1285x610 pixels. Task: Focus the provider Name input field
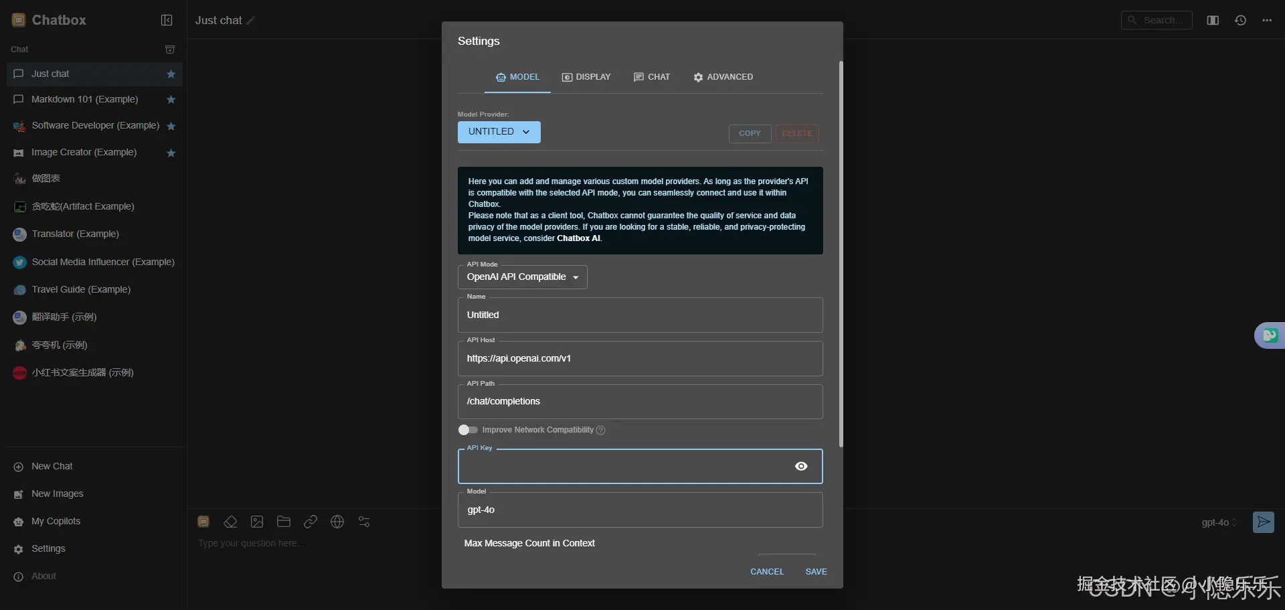tap(640, 315)
